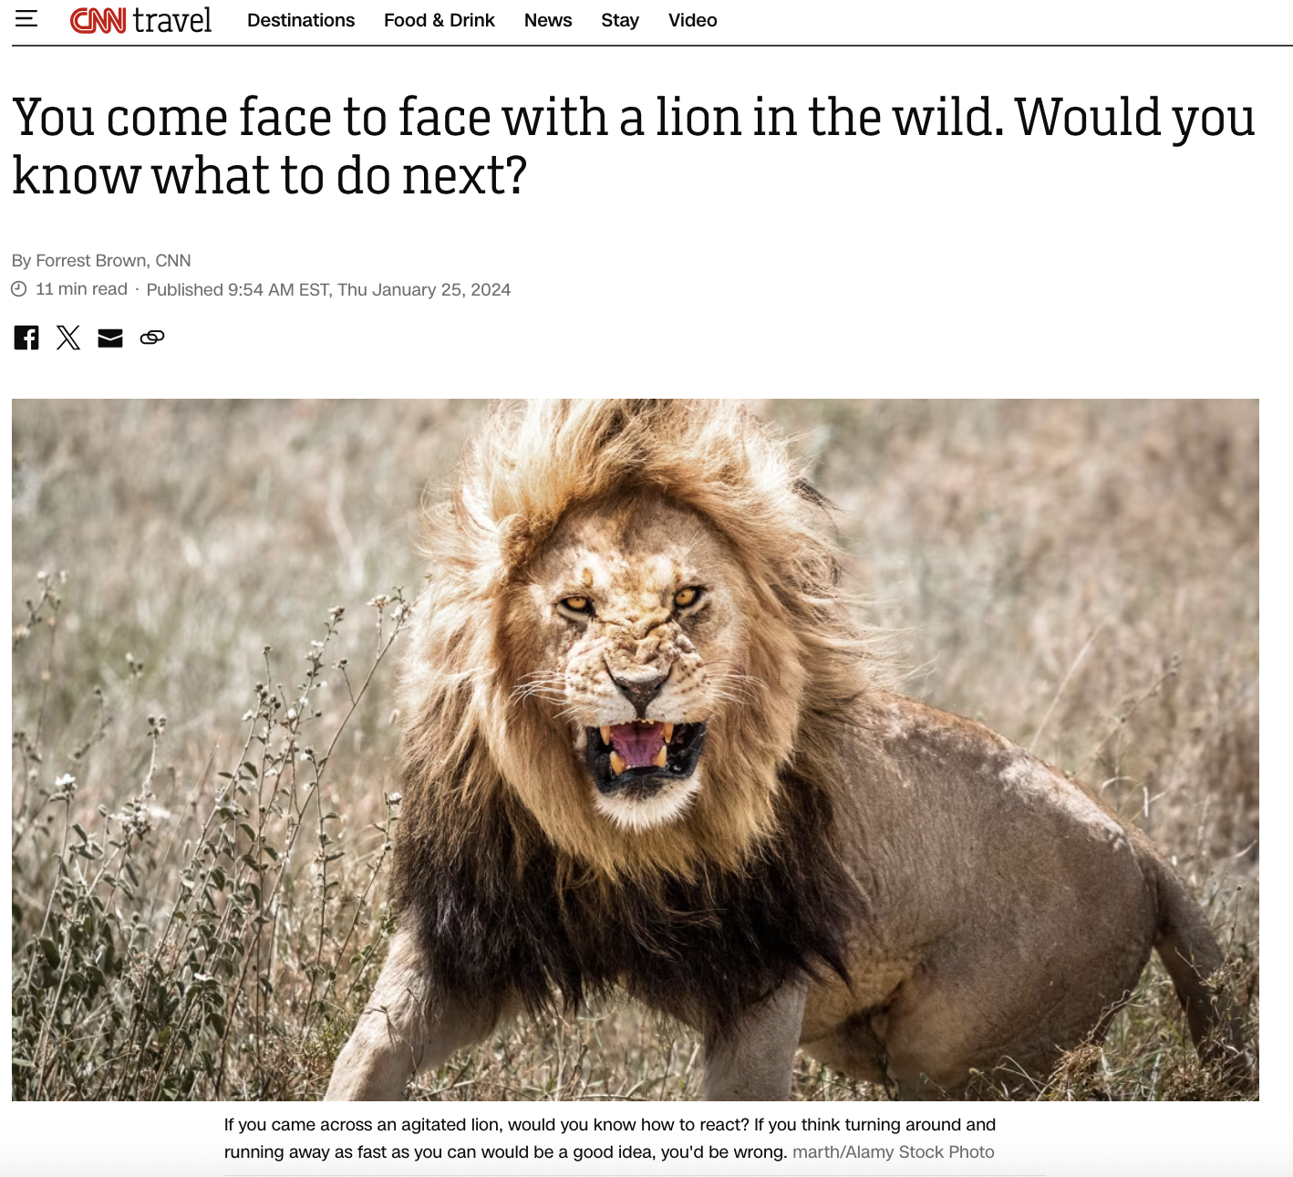Open the hamburger navigation menu
This screenshot has height=1177, width=1293.
pos(26,18)
